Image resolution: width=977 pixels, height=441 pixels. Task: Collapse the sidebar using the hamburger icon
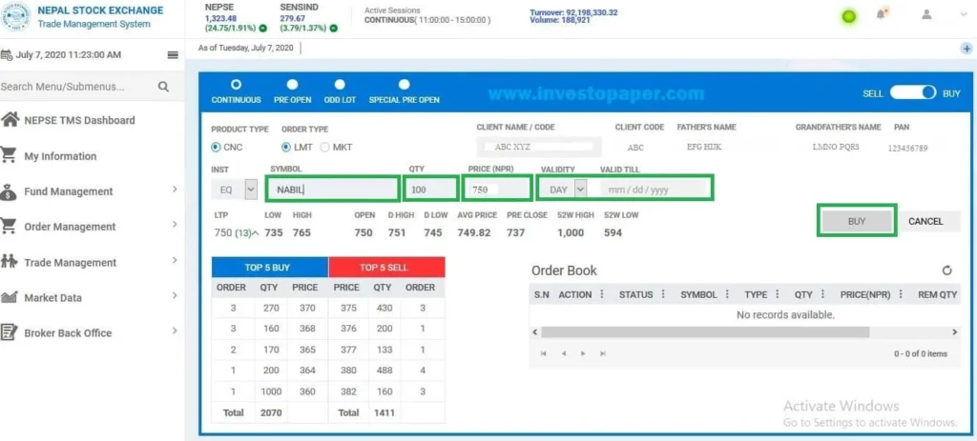(174, 54)
